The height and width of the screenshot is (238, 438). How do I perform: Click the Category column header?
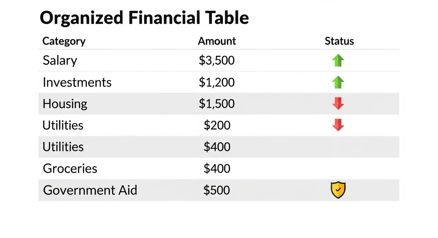pyautogui.click(x=64, y=41)
